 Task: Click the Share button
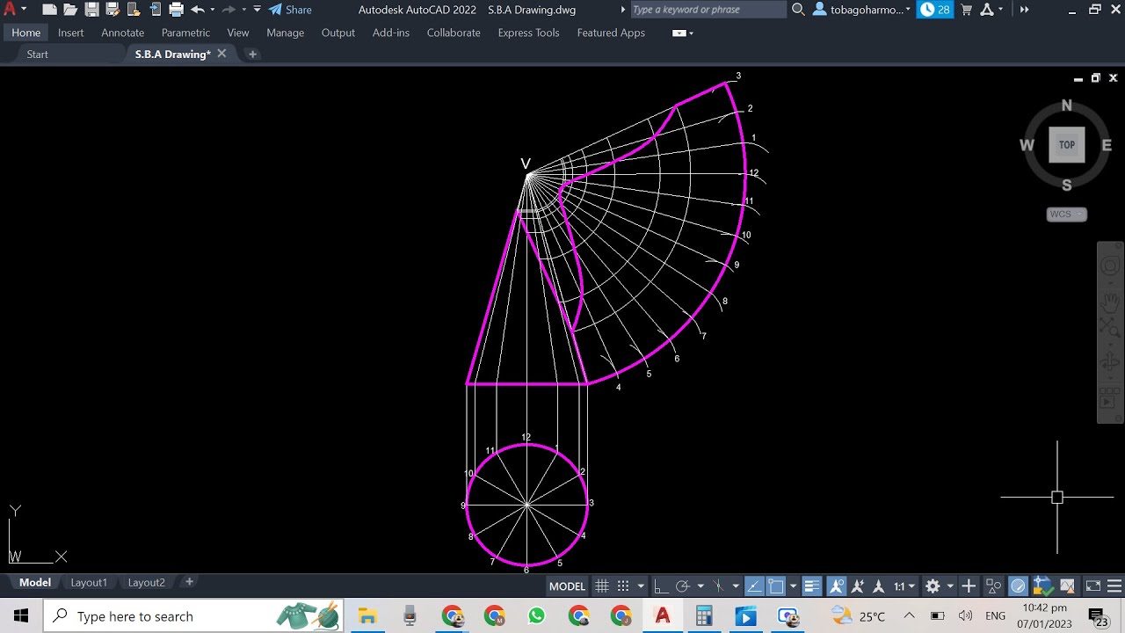tap(290, 10)
